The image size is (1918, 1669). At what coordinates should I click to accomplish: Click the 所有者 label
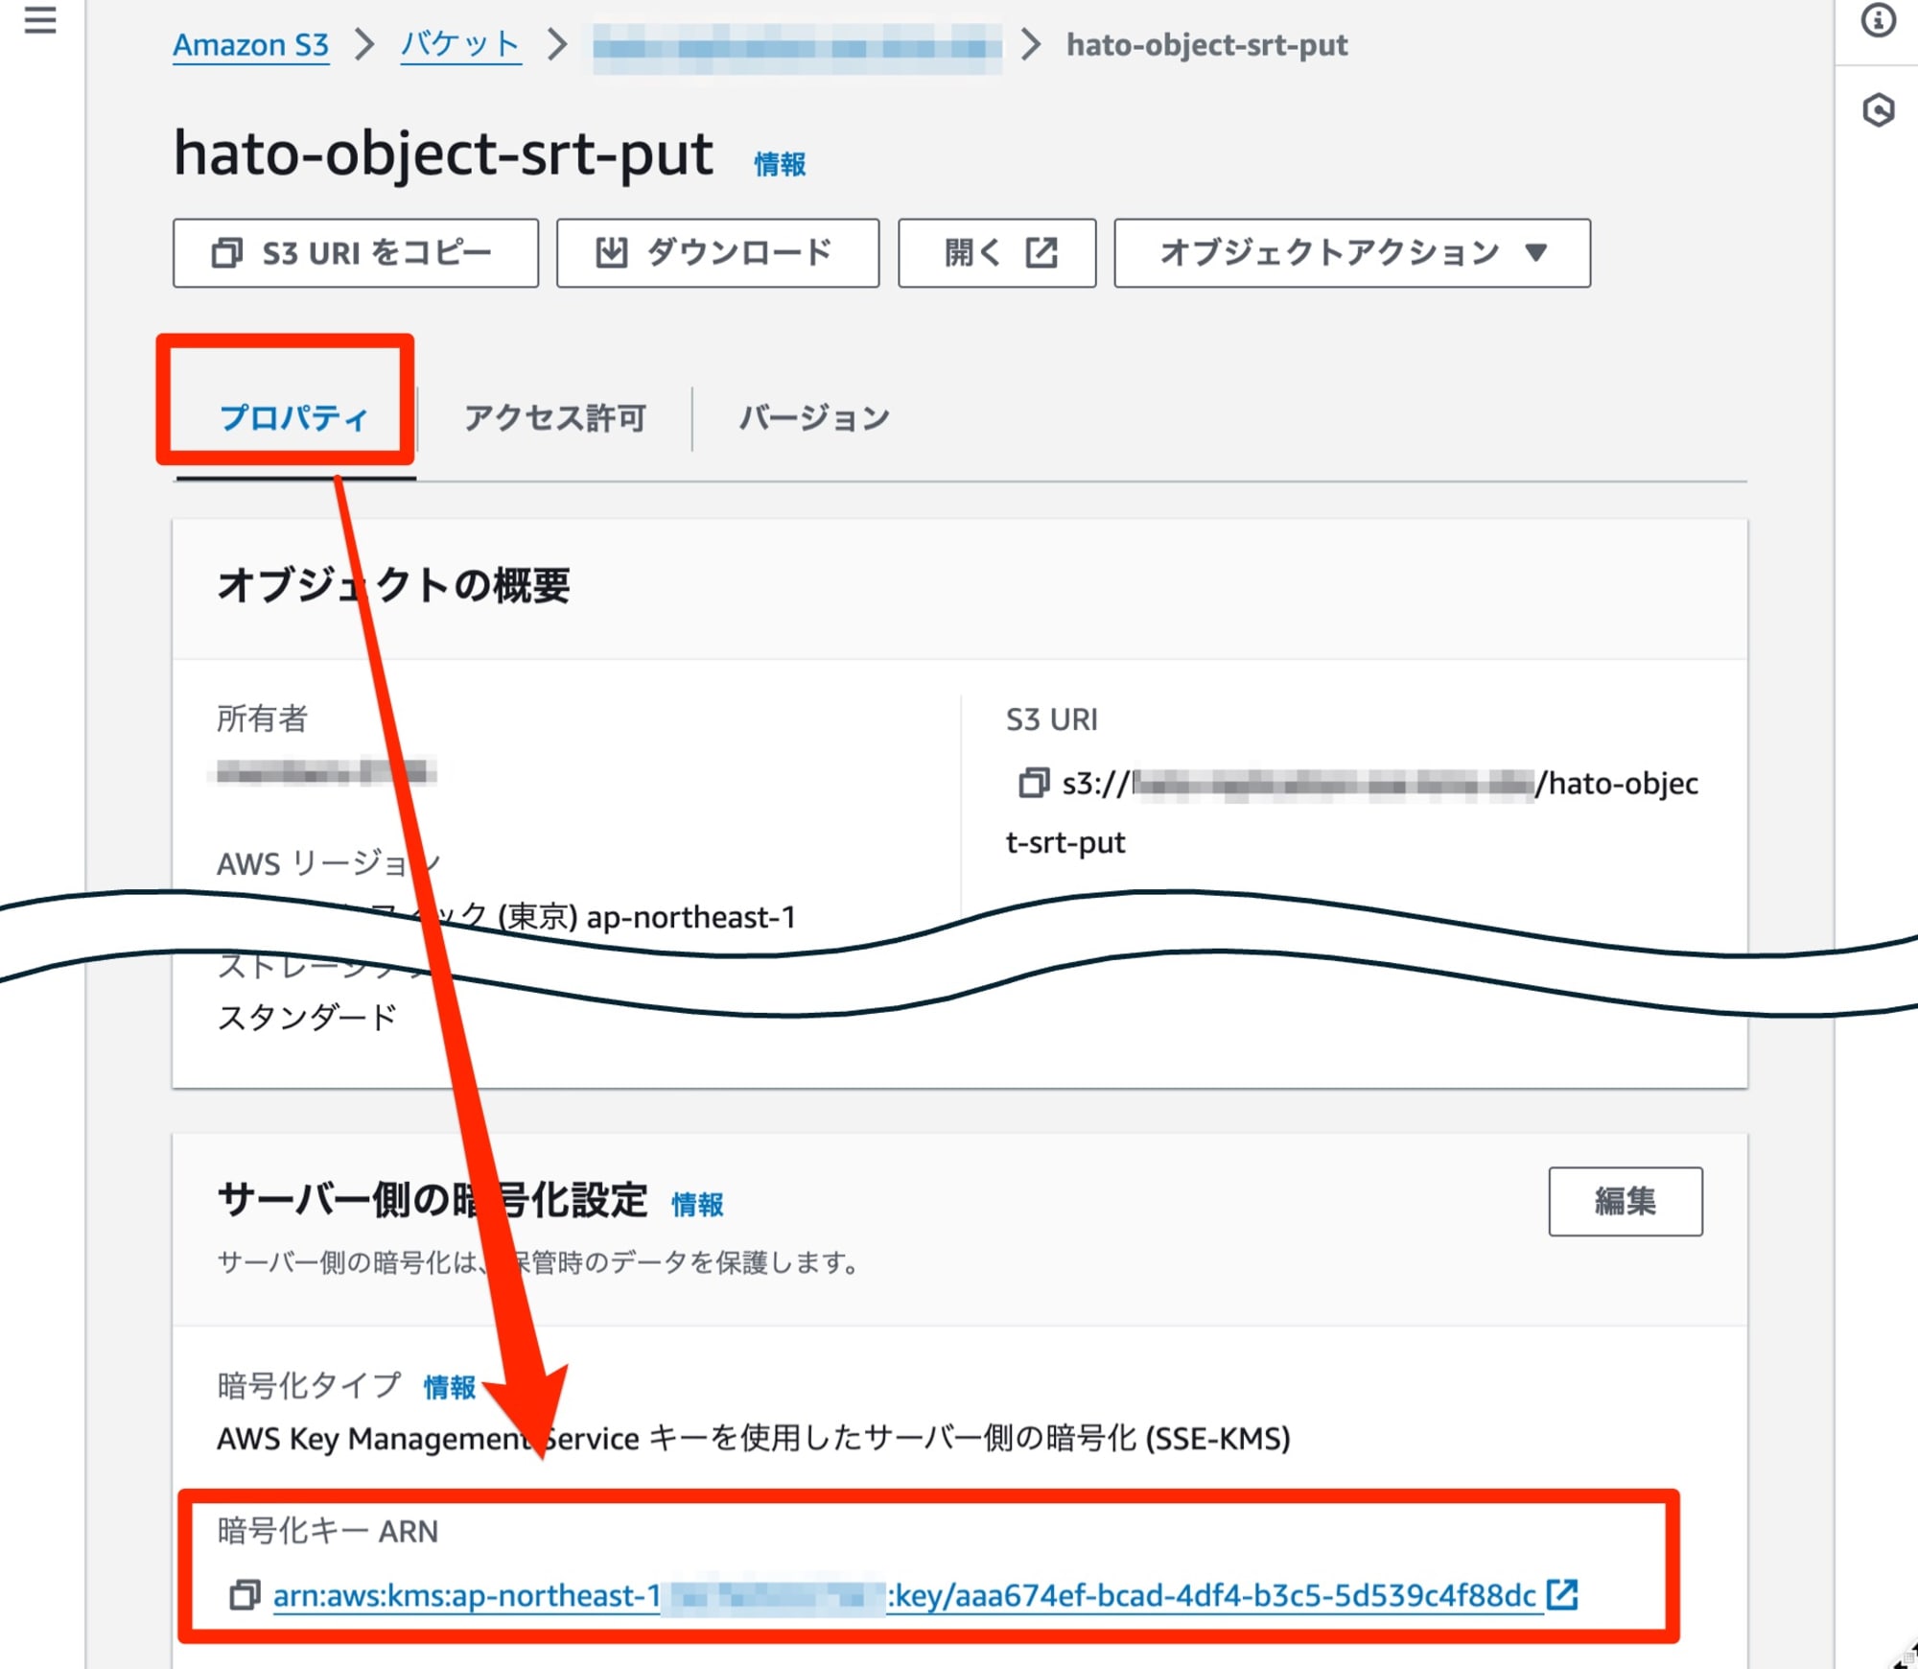(x=262, y=718)
